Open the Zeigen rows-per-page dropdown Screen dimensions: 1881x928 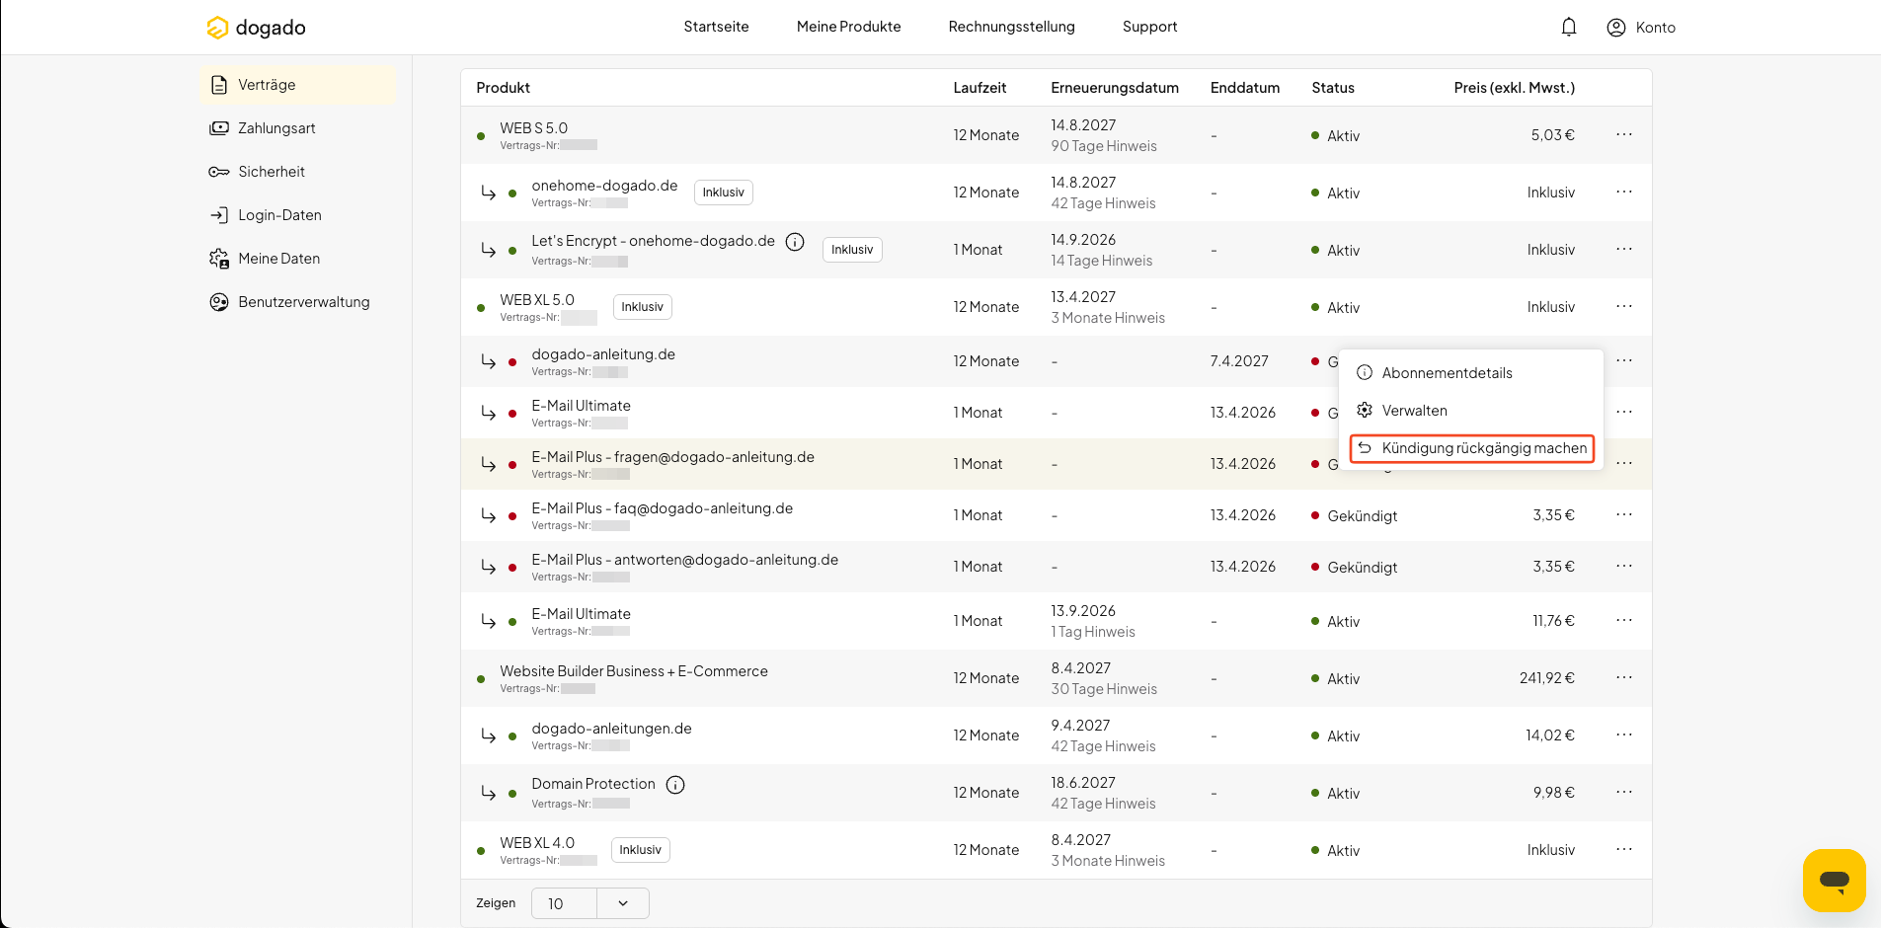(590, 903)
